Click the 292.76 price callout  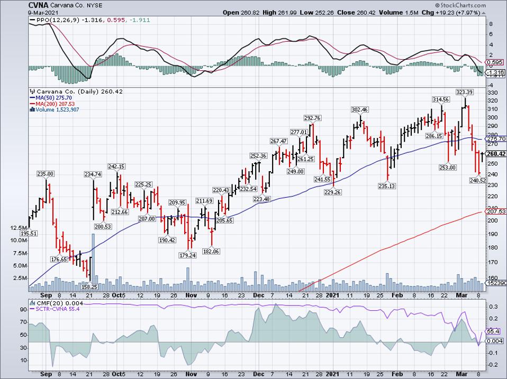(x=312, y=118)
